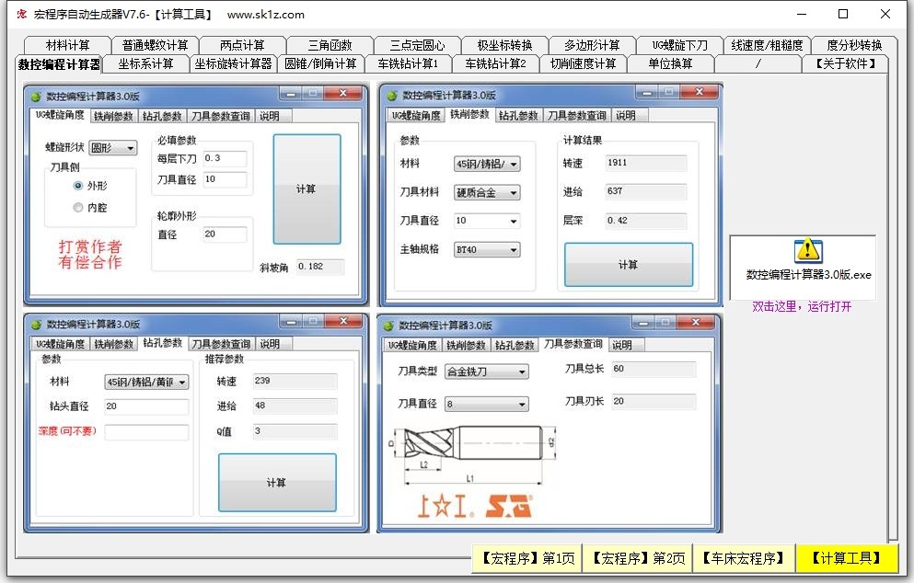Open 钻孔参数 subtab in bottom-right window

click(515, 346)
